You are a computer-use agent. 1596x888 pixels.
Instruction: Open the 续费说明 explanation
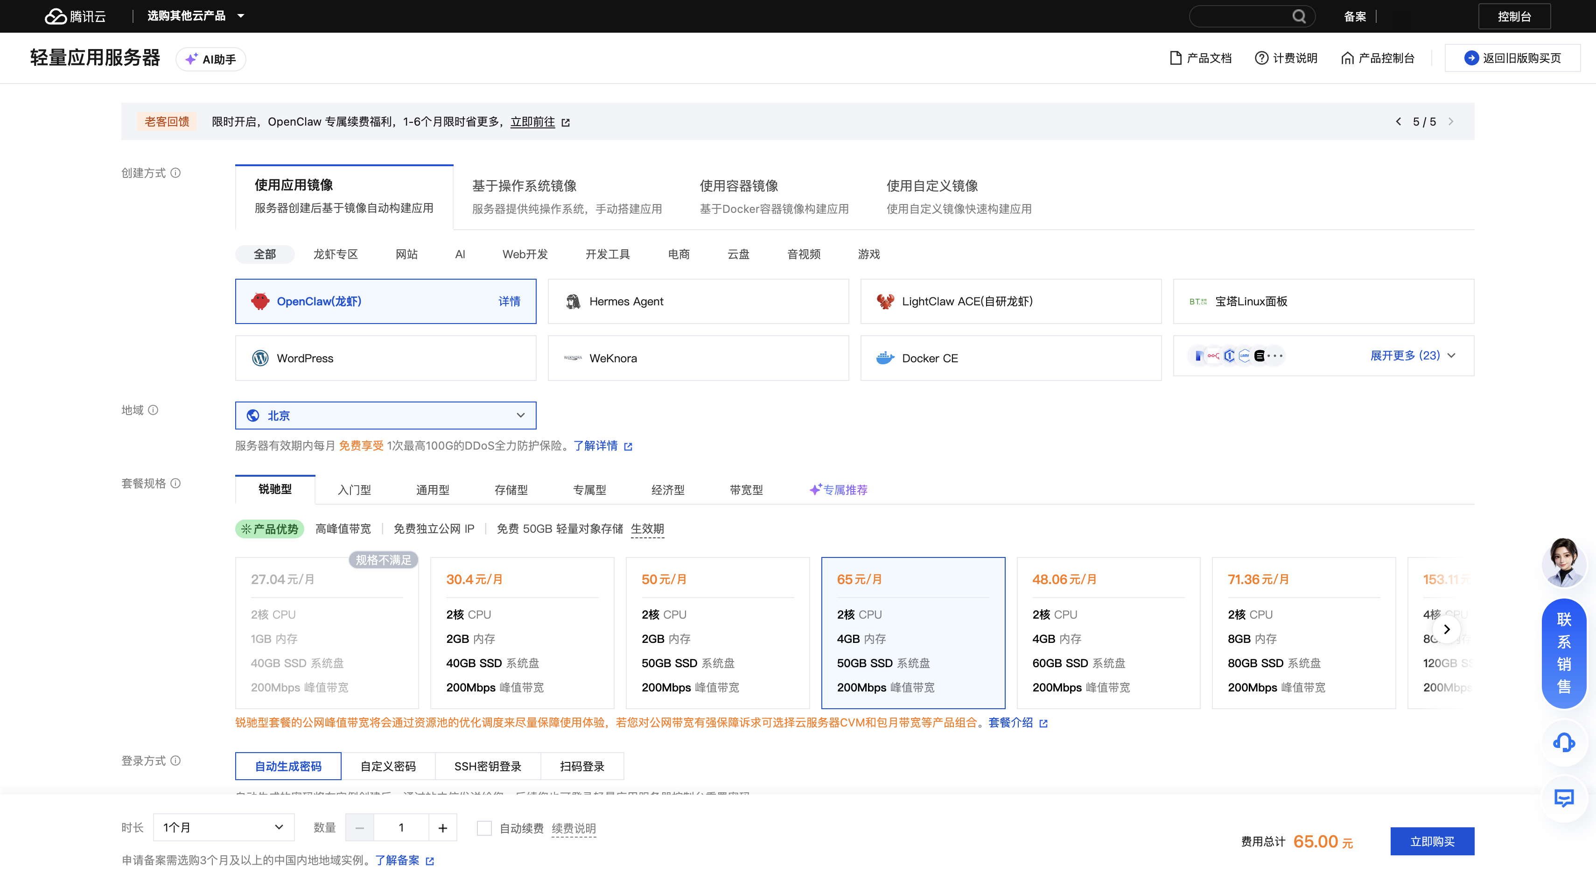click(x=574, y=829)
